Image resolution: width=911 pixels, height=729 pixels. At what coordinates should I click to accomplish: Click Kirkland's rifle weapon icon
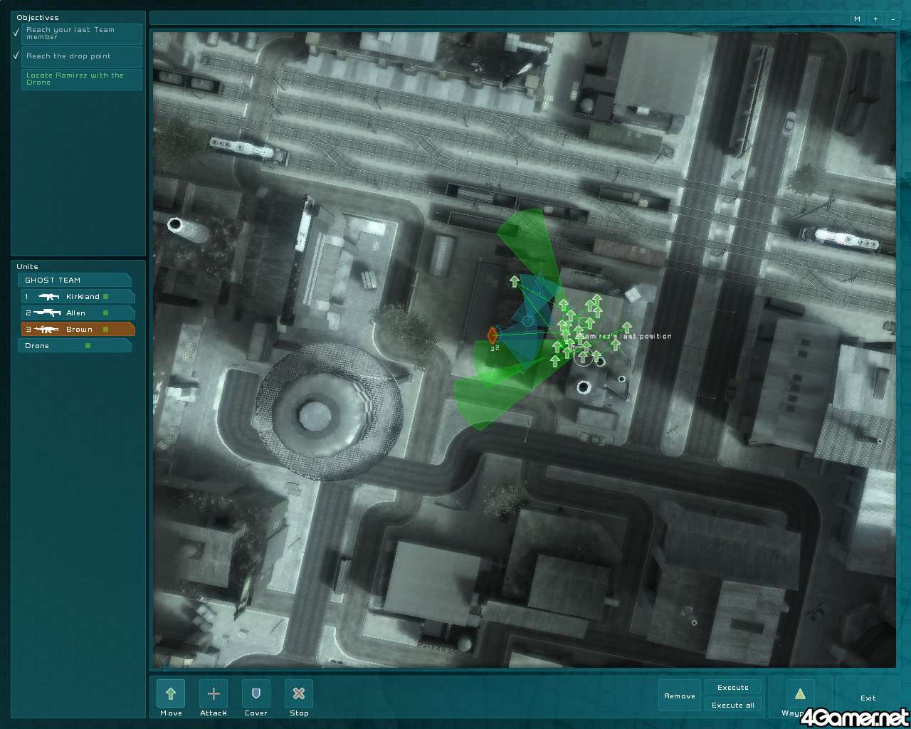pyautogui.click(x=49, y=297)
